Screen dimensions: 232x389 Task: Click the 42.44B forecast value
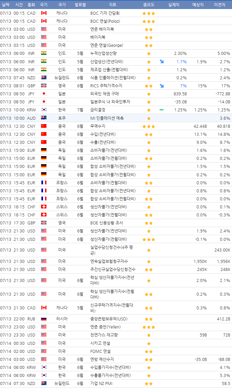(x=200, y=126)
